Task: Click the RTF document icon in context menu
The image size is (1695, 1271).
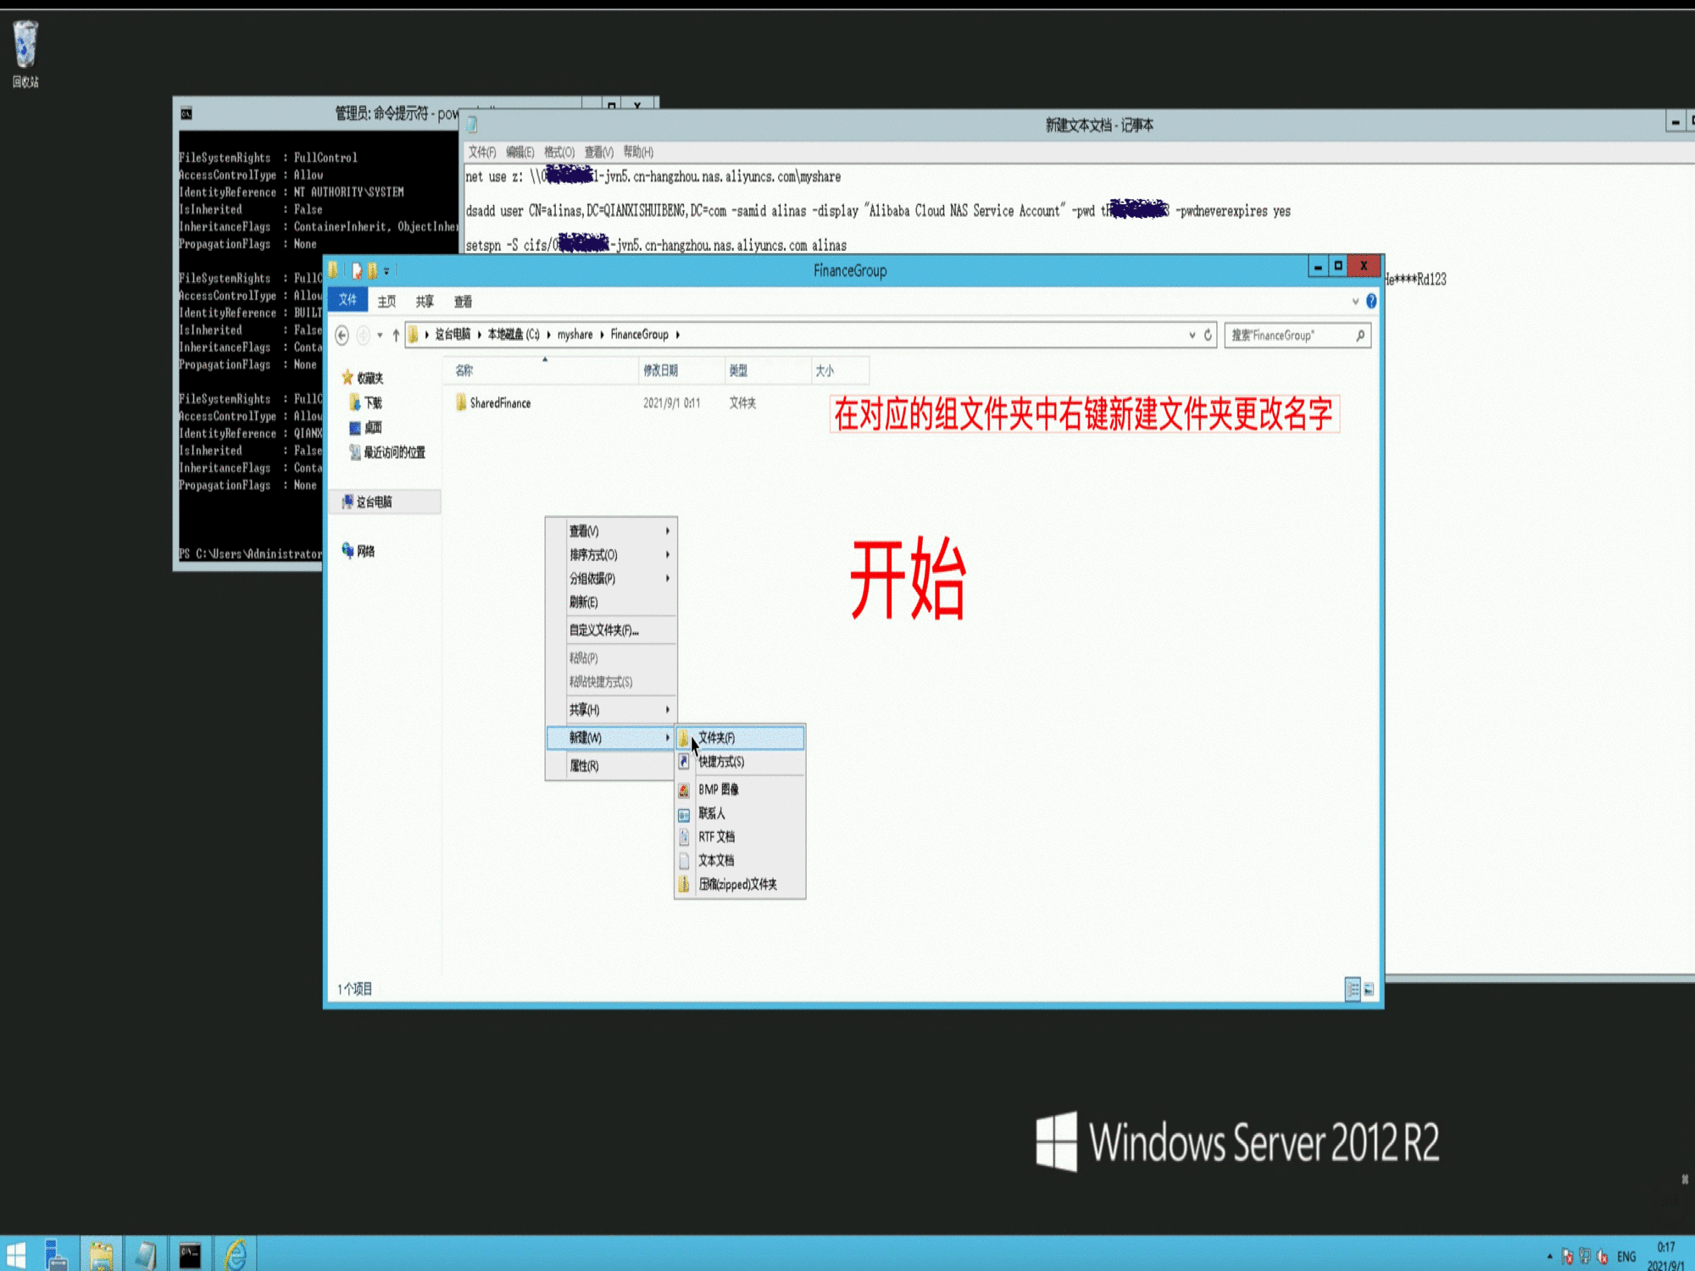Action: click(685, 835)
